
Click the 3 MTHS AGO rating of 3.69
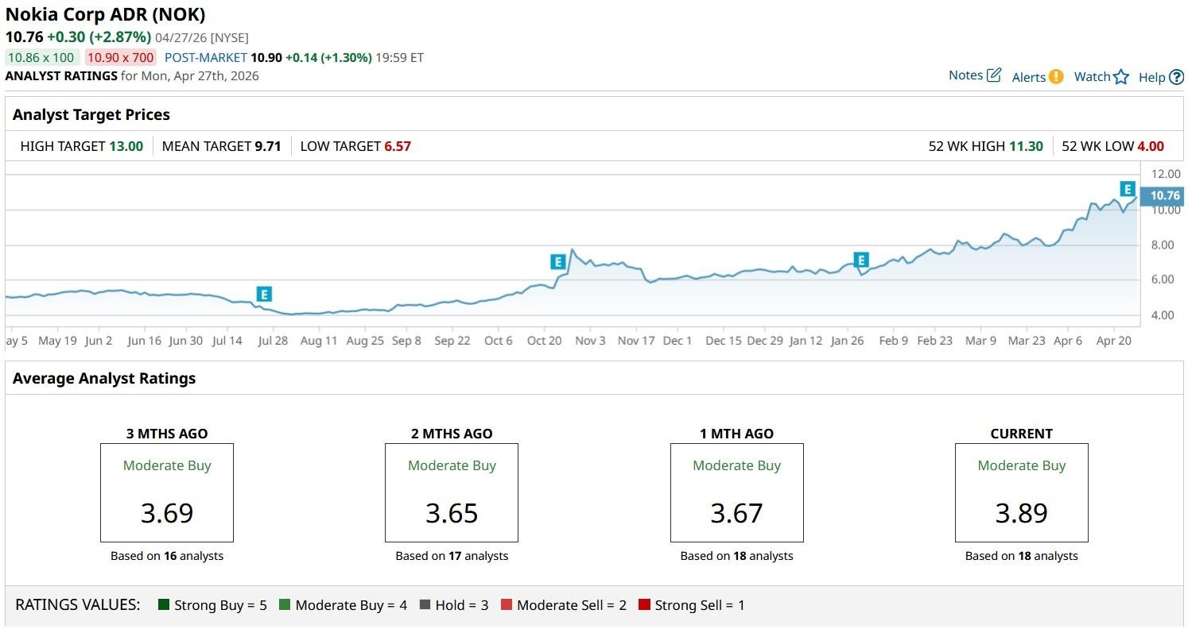pos(167,513)
